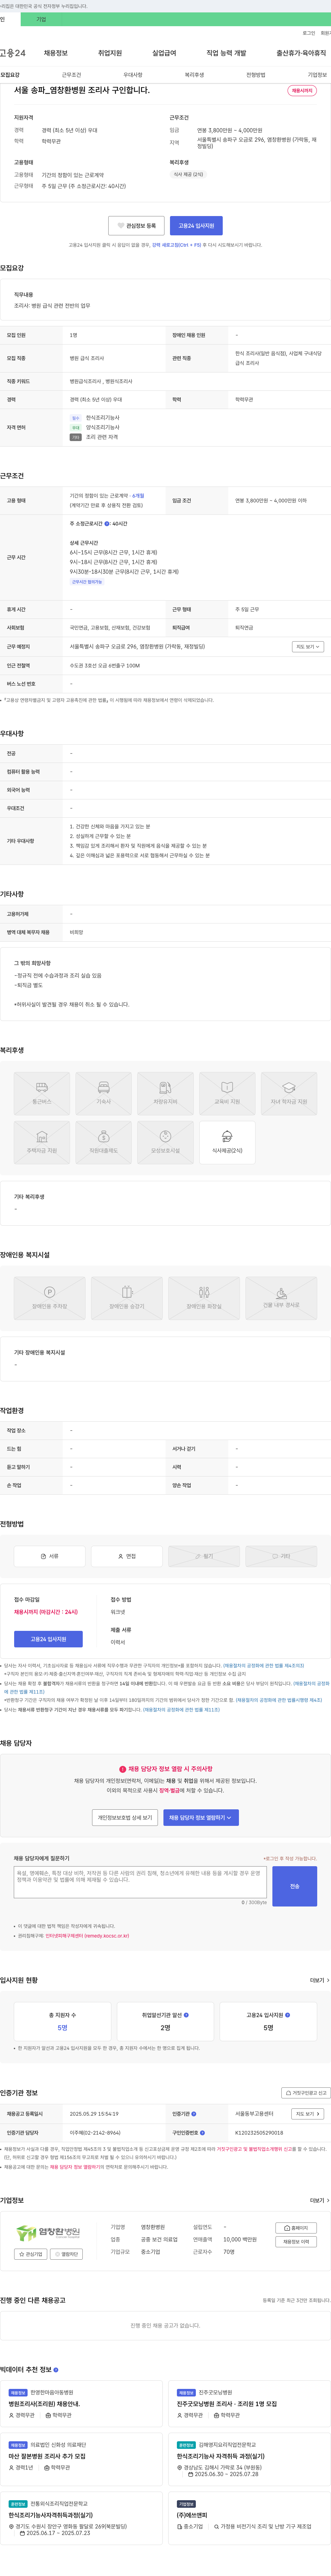Click the company 홈페이지 button

[x=296, y=2228]
